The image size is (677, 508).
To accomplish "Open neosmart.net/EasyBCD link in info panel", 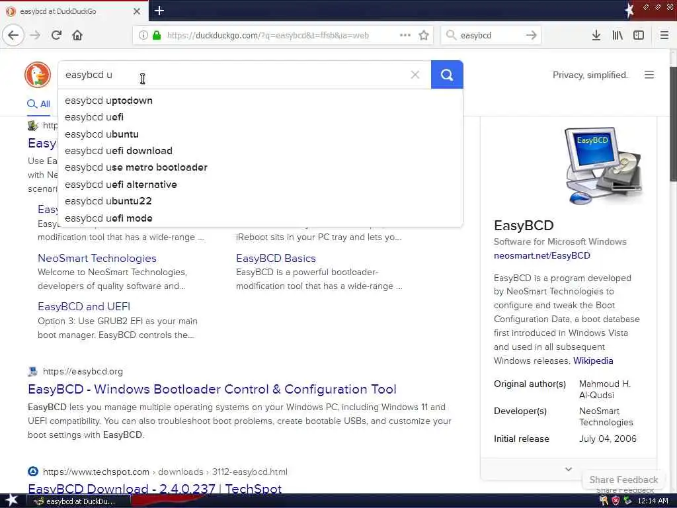I will 542,256.
